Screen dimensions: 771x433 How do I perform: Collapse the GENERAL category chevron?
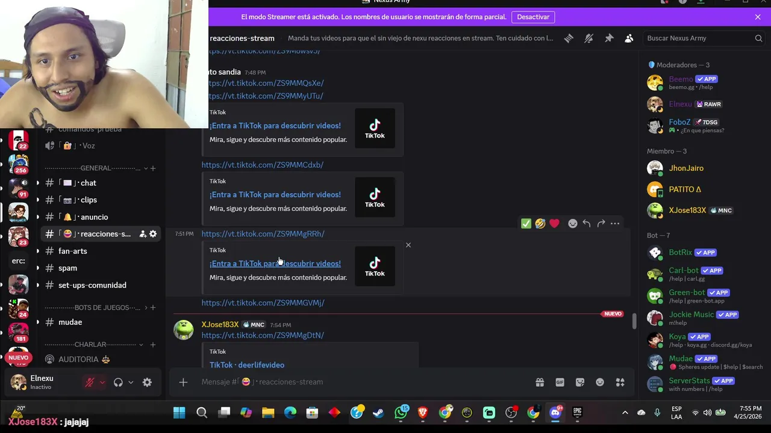point(146,168)
